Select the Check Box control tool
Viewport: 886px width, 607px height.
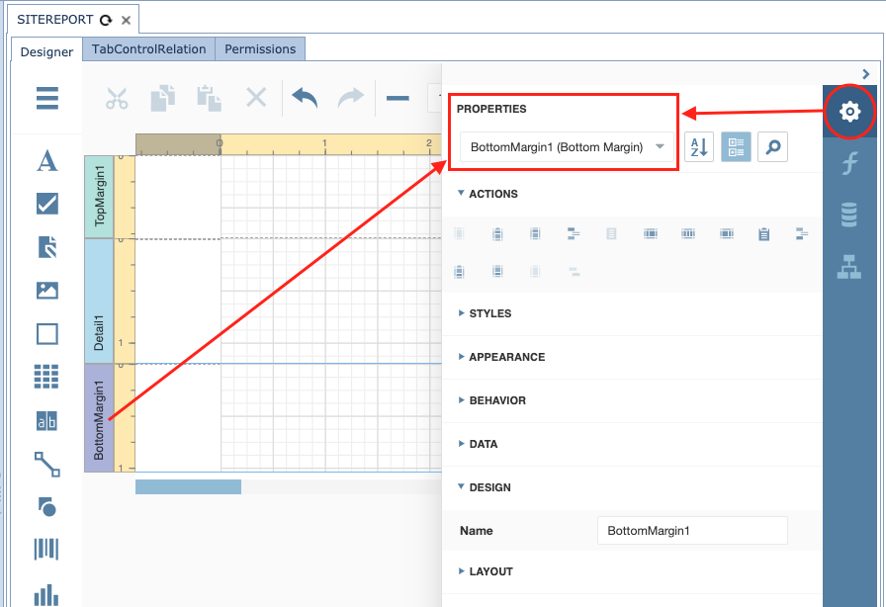[x=46, y=204]
